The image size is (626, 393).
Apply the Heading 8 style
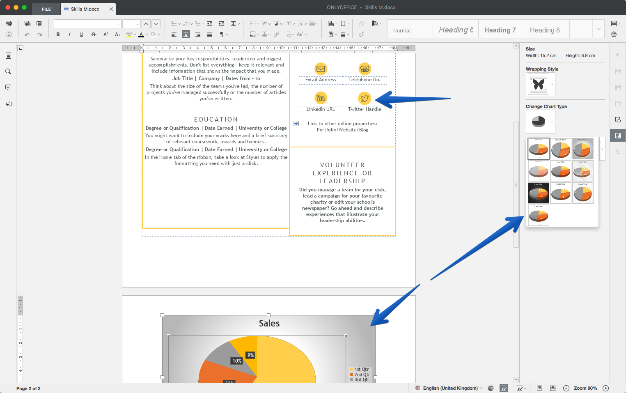coord(546,30)
